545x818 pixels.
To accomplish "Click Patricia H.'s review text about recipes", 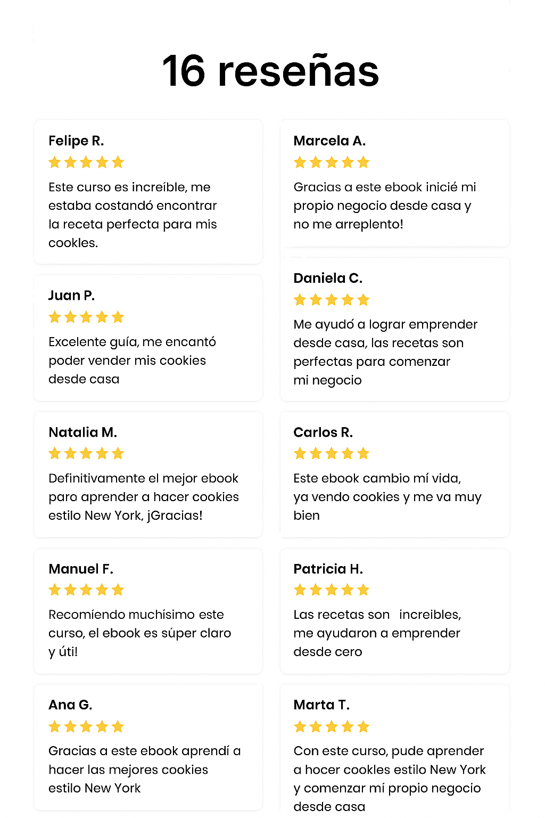I will click(x=377, y=633).
